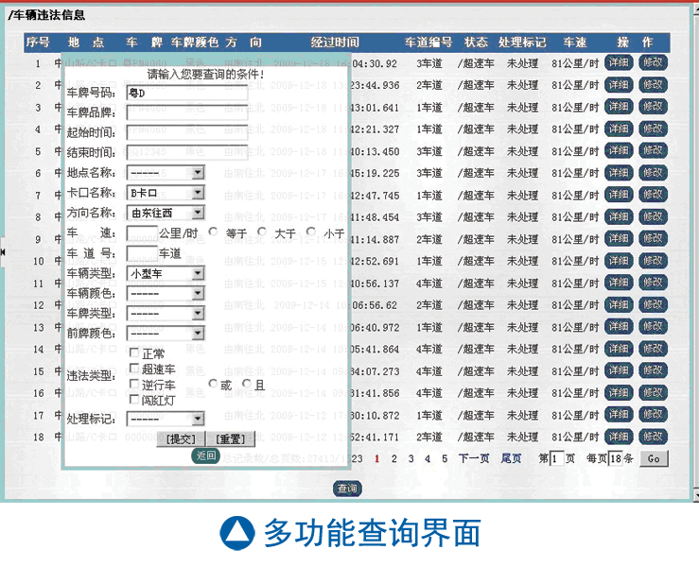Click the left-edge panel collapse arrow
699x567 pixels.
coord(3,251)
